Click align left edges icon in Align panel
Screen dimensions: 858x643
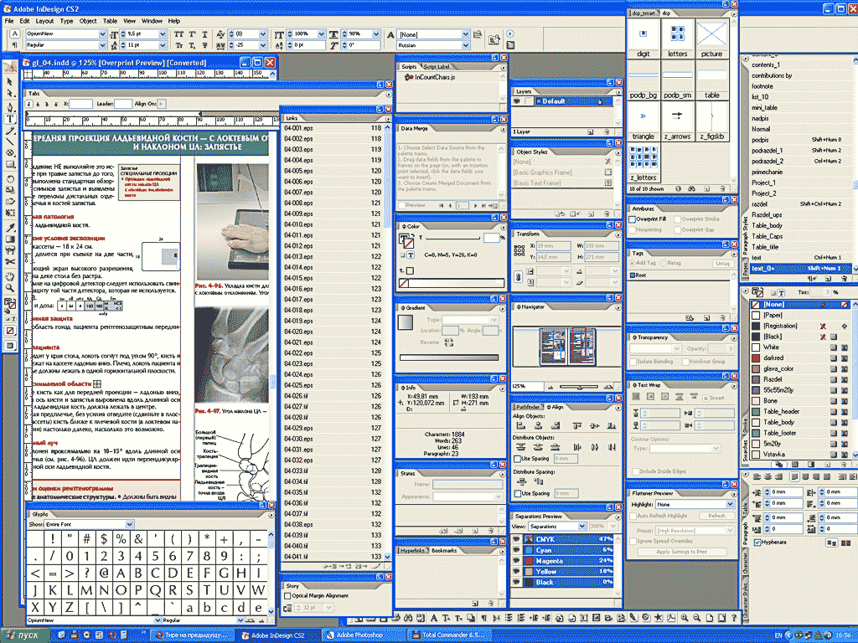pyautogui.click(x=520, y=424)
